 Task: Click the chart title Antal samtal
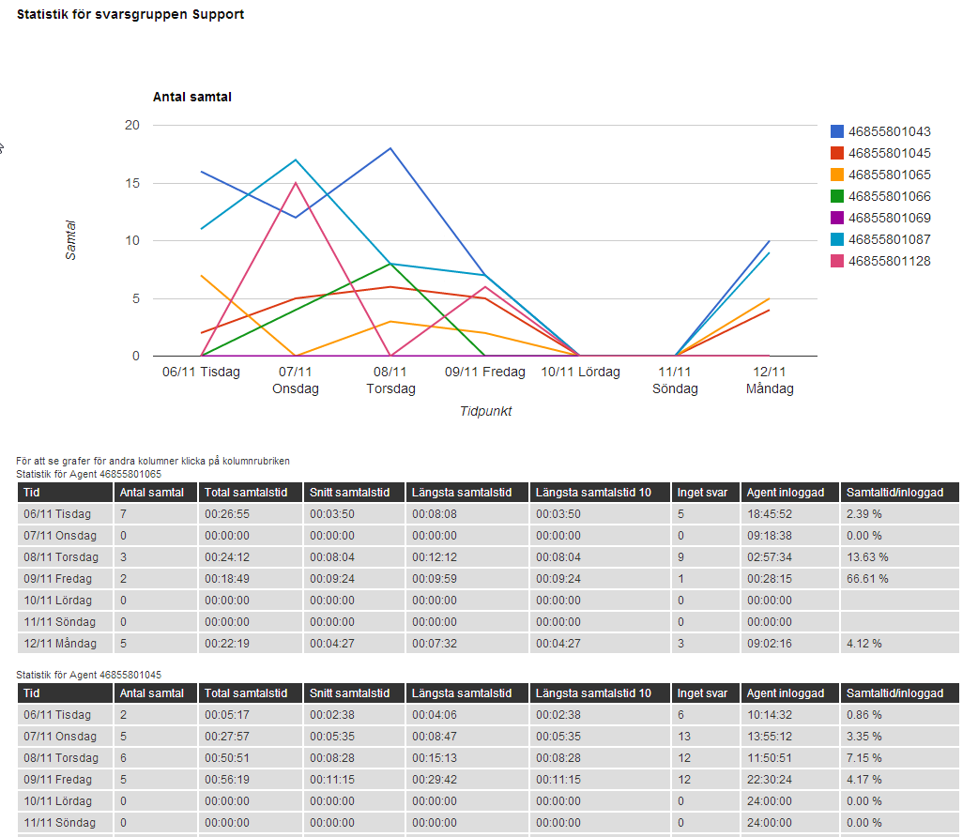point(192,97)
